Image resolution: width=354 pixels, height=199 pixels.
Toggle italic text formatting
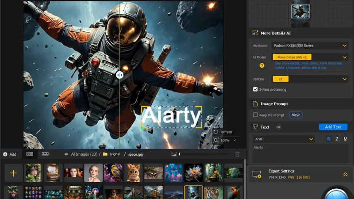point(337,139)
